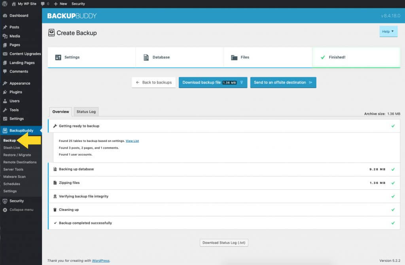
Task: Click the WordPress logo icon in admin bar
Action: pyautogui.click(x=5, y=4)
